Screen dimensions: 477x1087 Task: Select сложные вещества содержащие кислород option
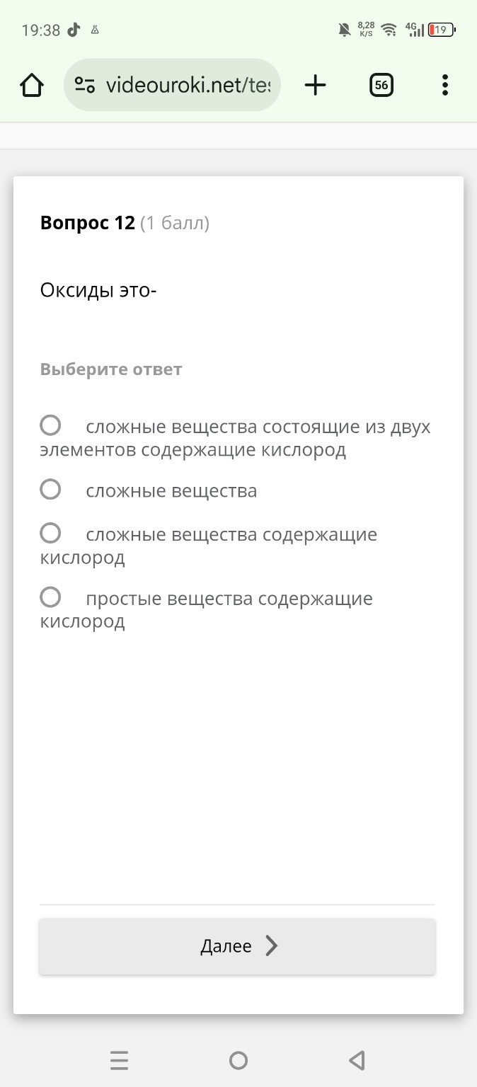click(50, 532)
